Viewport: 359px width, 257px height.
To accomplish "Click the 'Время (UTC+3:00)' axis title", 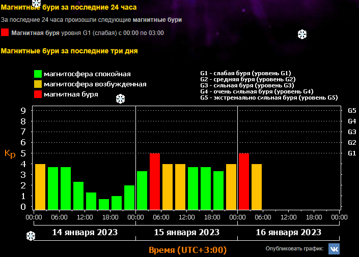I will click(x=187, y=250).
